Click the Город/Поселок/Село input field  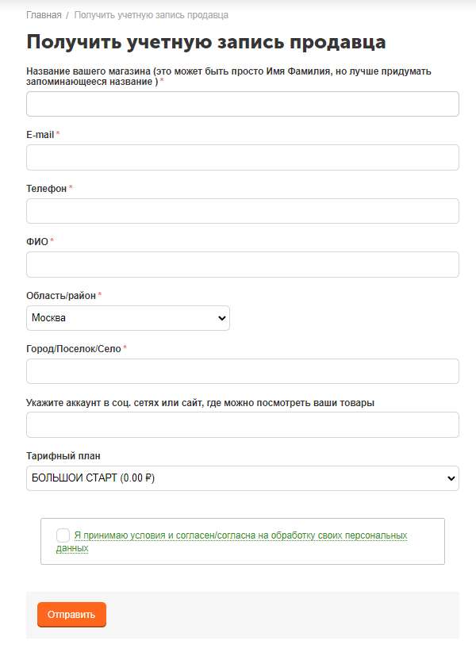point(243,371)
